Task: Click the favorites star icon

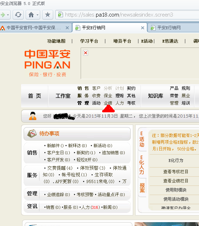Action: coord(48,14)
